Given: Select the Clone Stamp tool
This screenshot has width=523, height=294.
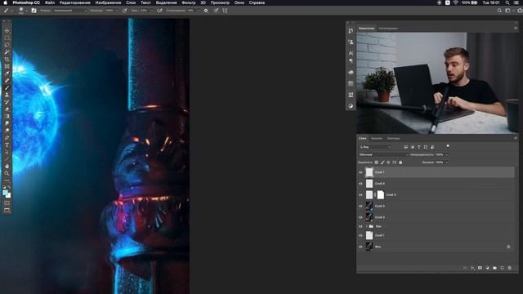Looking at the screenshot, I should [7, 95].
